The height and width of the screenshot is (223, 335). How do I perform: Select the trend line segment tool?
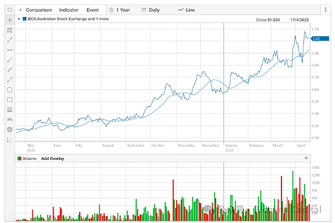click(x=10, y=40)
